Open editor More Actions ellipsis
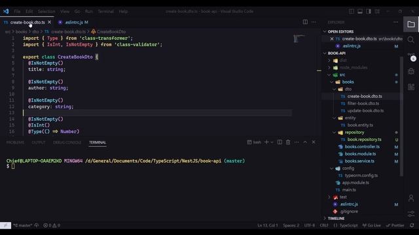The height and width of the screenshot is (235, 419). coord(314,22)
